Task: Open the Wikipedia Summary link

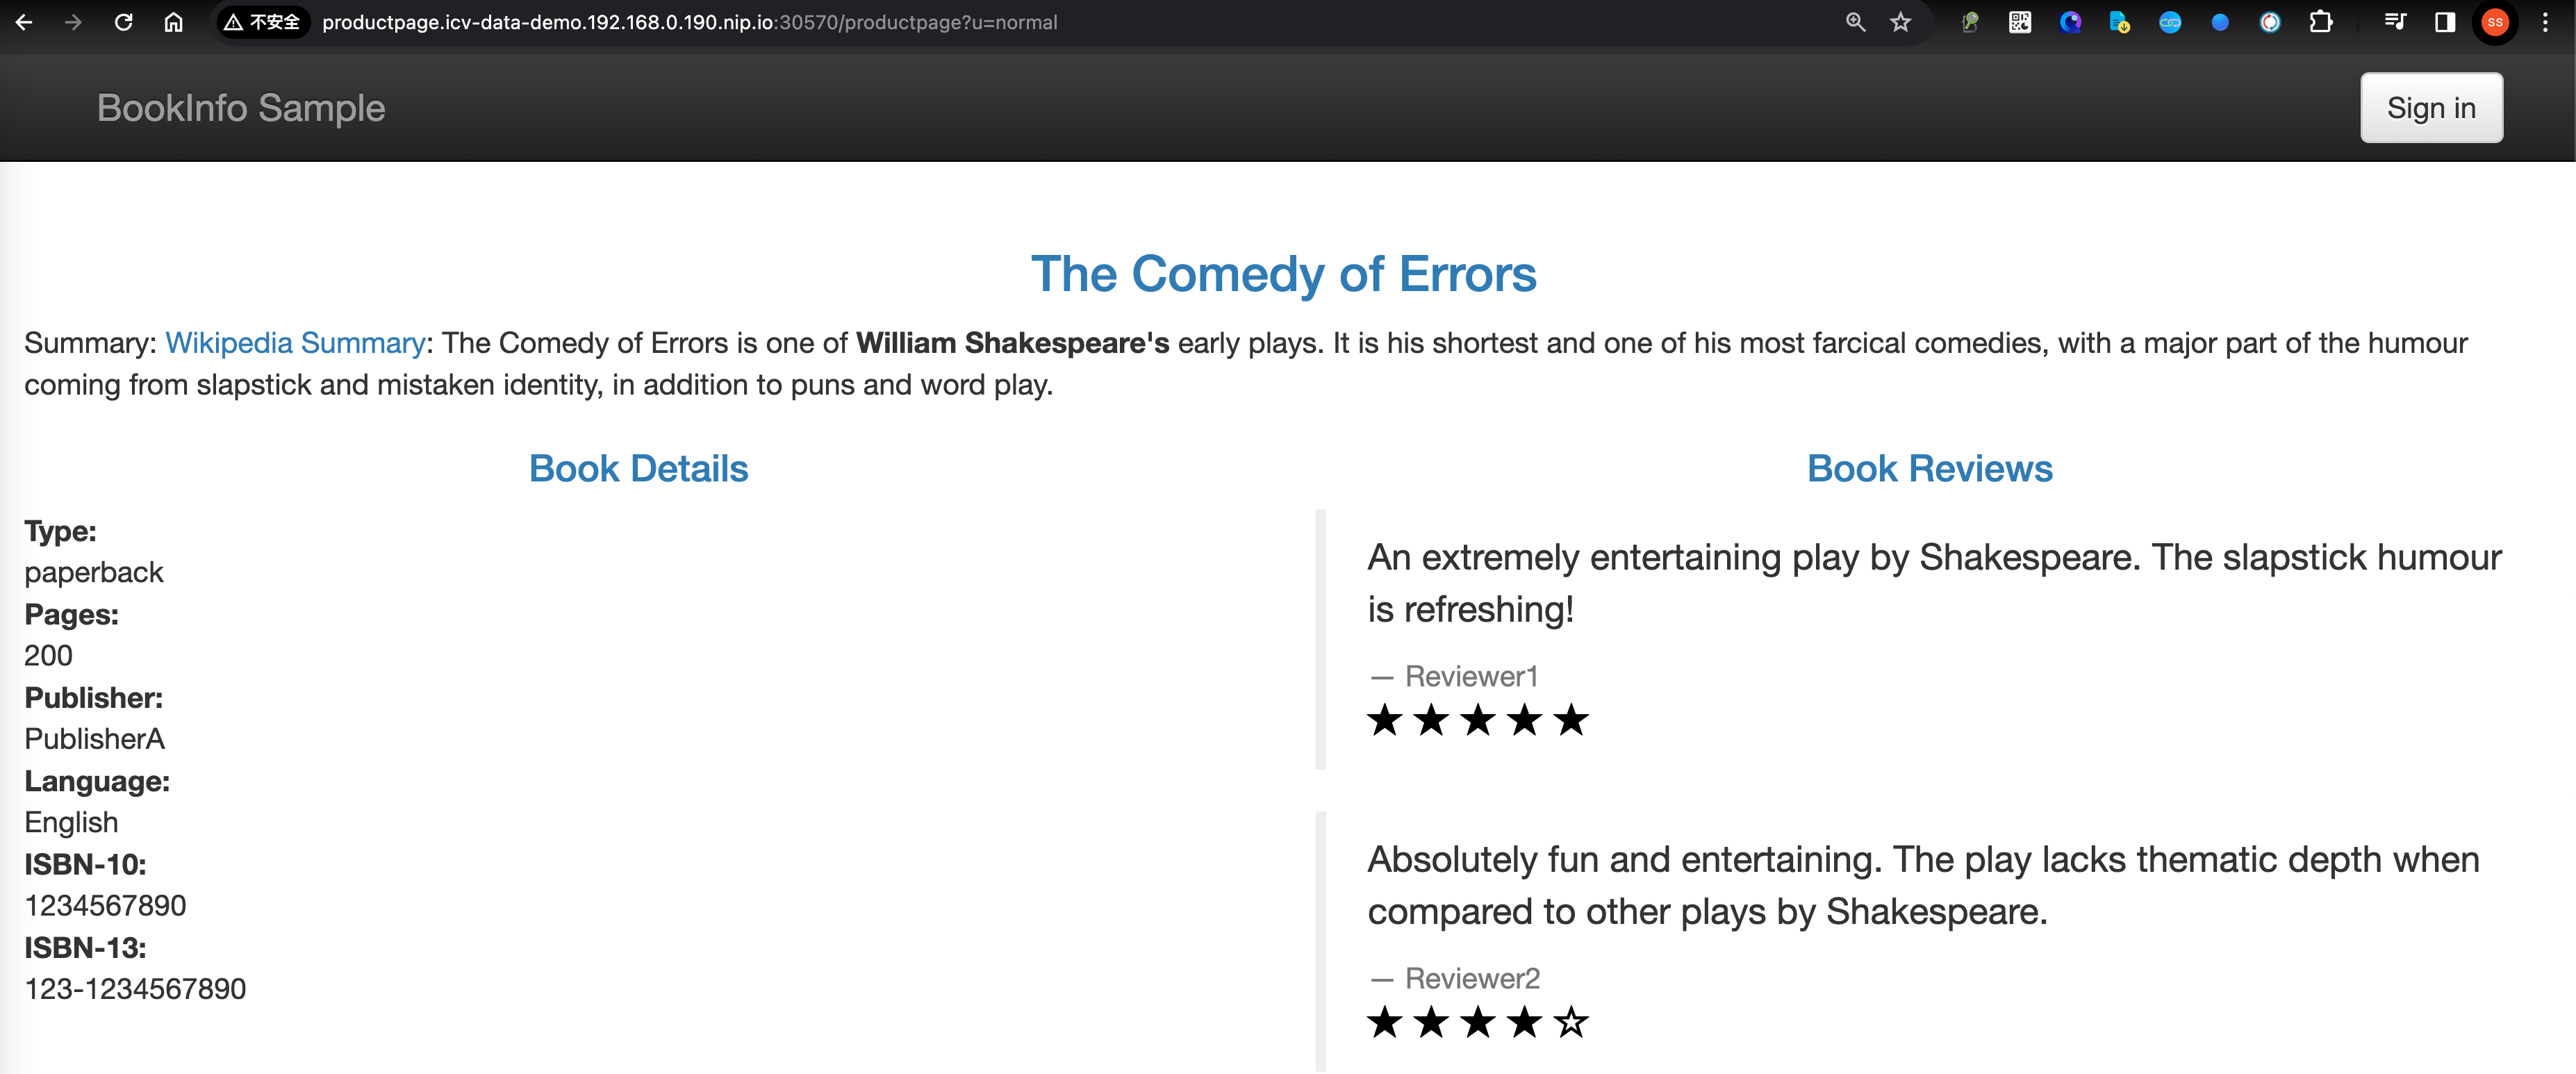Action: click(x=295, y=342)
